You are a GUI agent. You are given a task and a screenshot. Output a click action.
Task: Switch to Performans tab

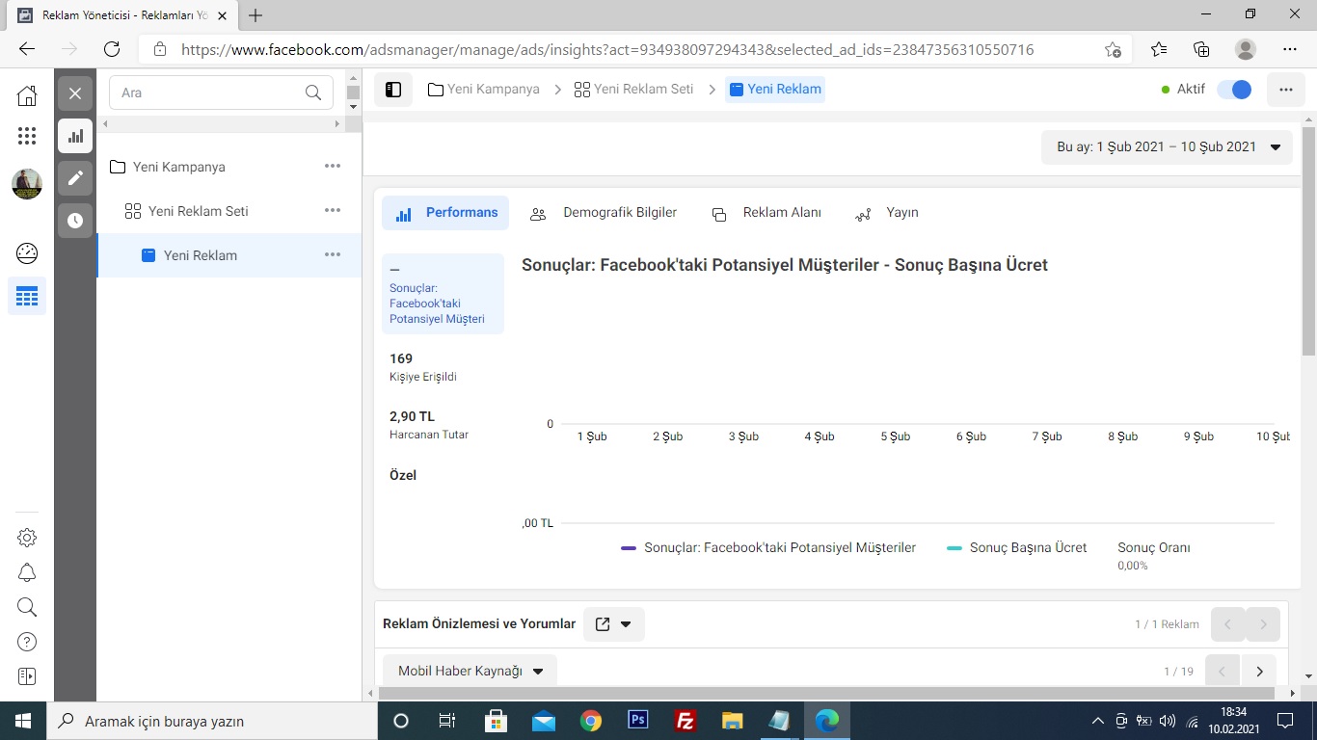[445, 213]
